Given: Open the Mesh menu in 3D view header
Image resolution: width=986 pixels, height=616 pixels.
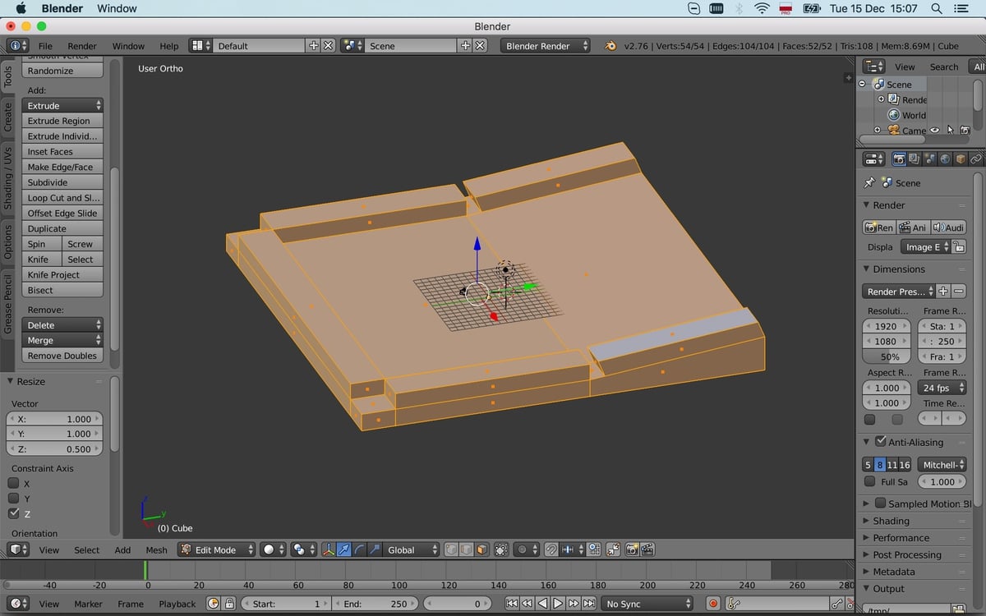Looking at the screenshot, I should click(x=156, y=550).
